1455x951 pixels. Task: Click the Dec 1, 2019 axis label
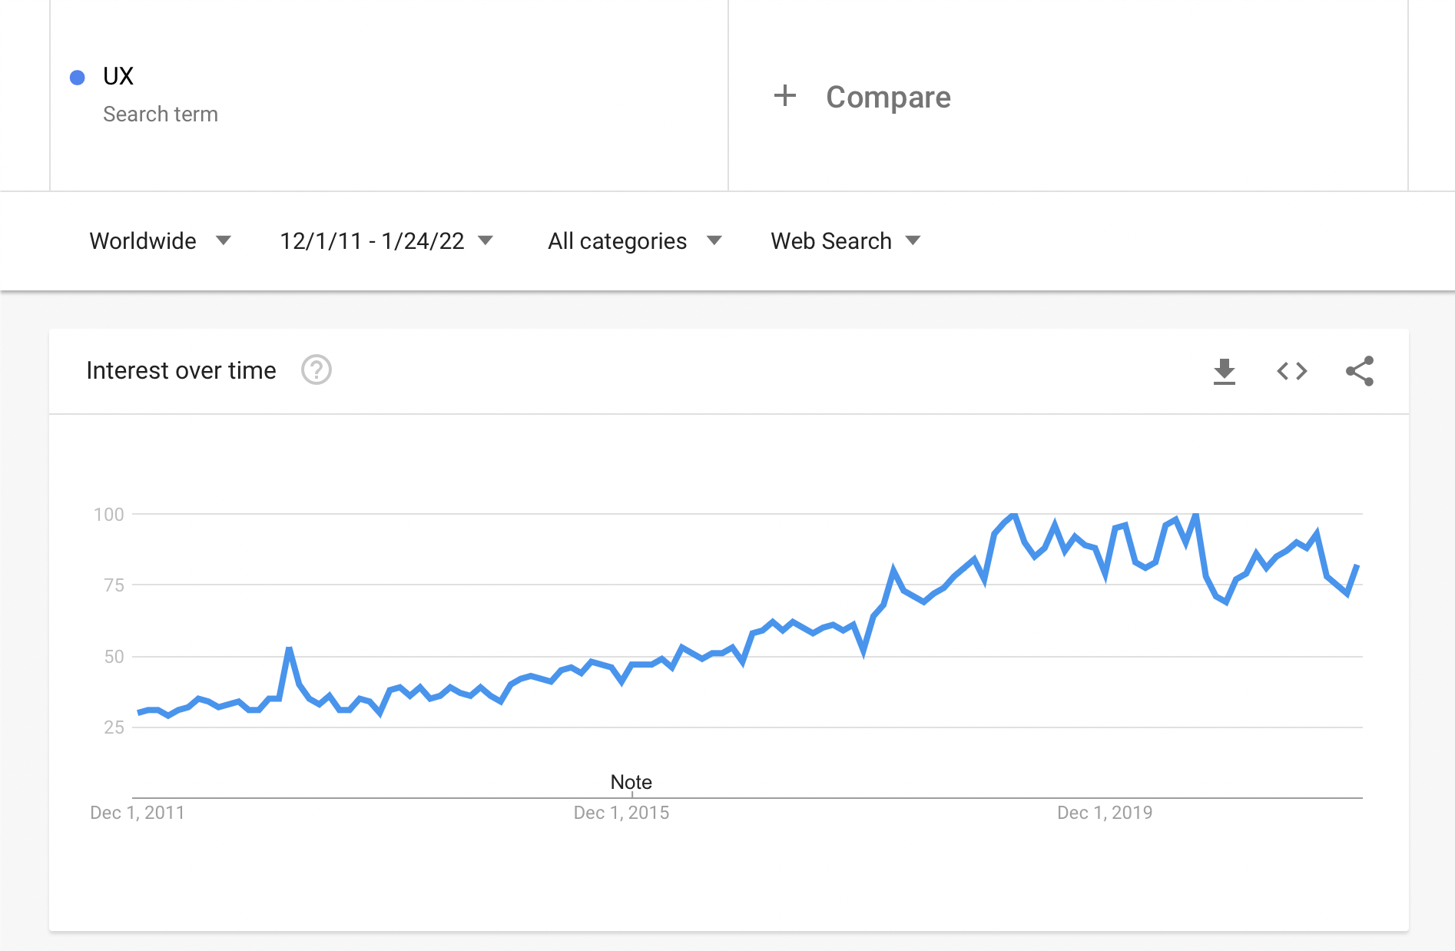tap(1105, 813)
